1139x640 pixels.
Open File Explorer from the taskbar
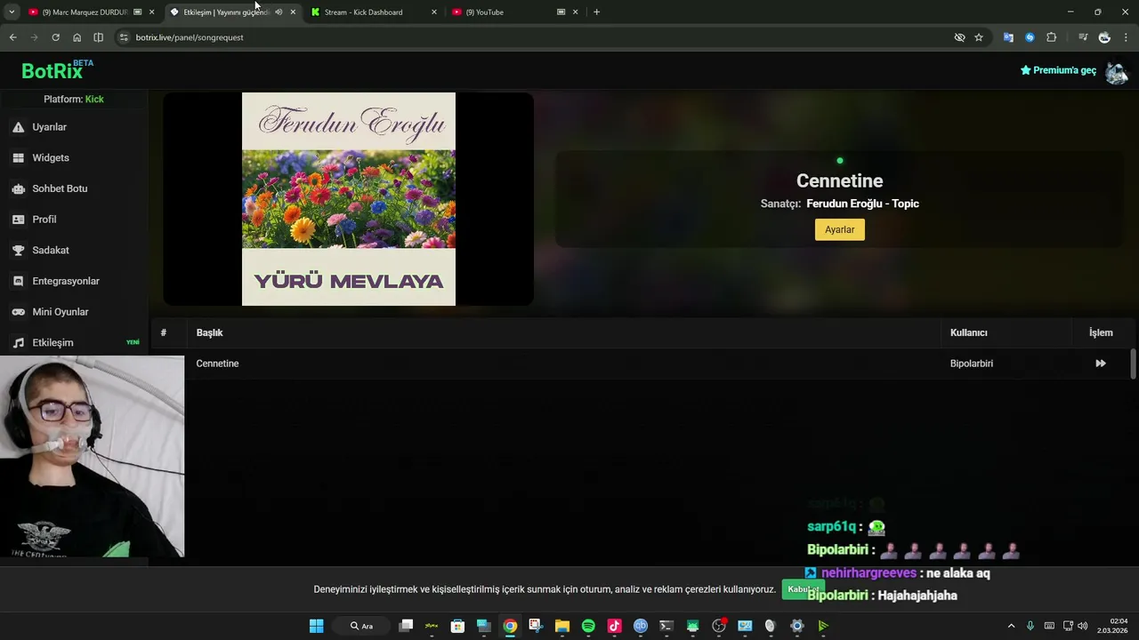562,626
